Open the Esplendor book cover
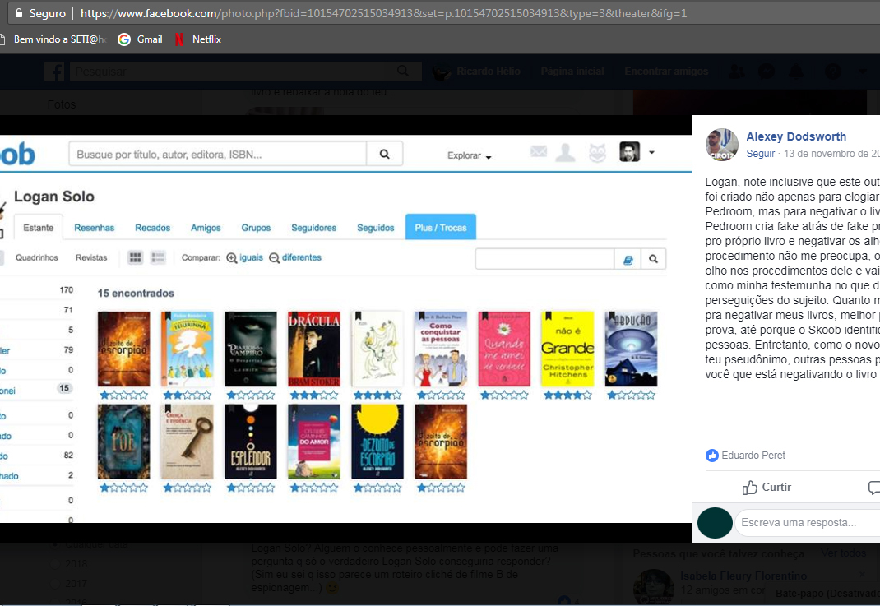Viewport: 880px width, 606px height. tap(250, 442)
